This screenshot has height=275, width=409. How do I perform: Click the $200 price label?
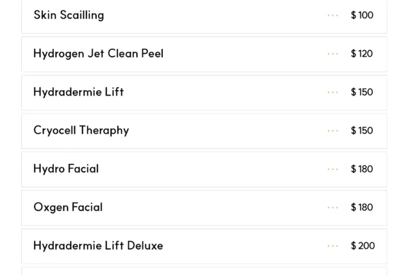pyautogui.click(x=363, y=246)
